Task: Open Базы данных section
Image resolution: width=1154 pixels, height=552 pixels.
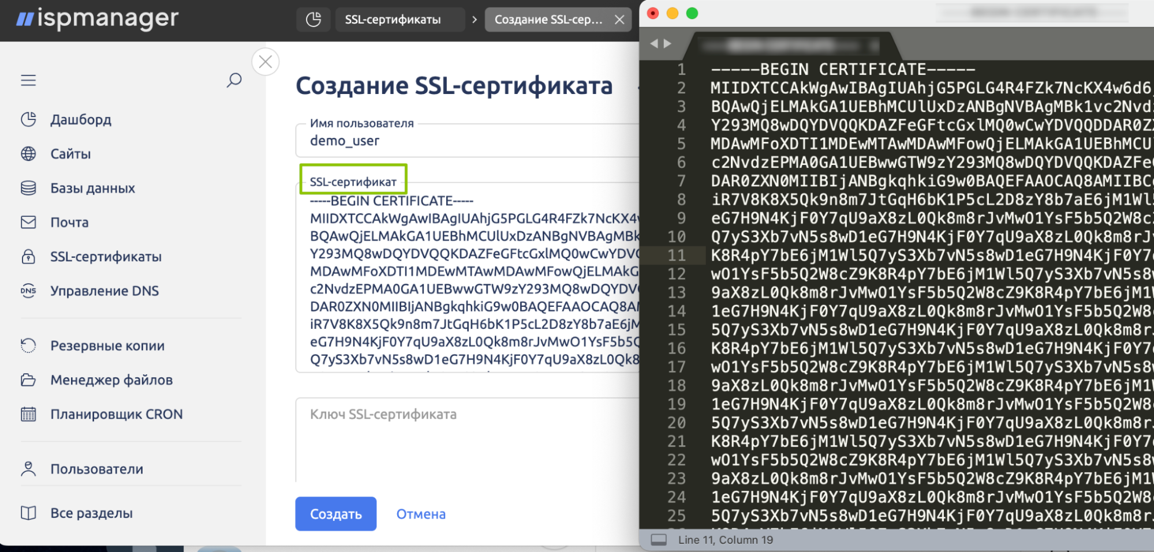Action: tap(92, 188)
